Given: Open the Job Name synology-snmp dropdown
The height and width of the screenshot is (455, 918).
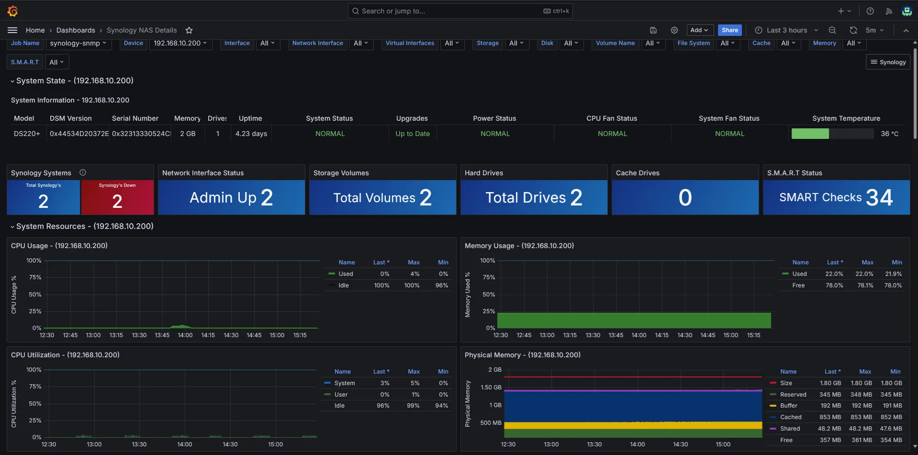Looking at the screenshot, I should click(x=78, y=43).
